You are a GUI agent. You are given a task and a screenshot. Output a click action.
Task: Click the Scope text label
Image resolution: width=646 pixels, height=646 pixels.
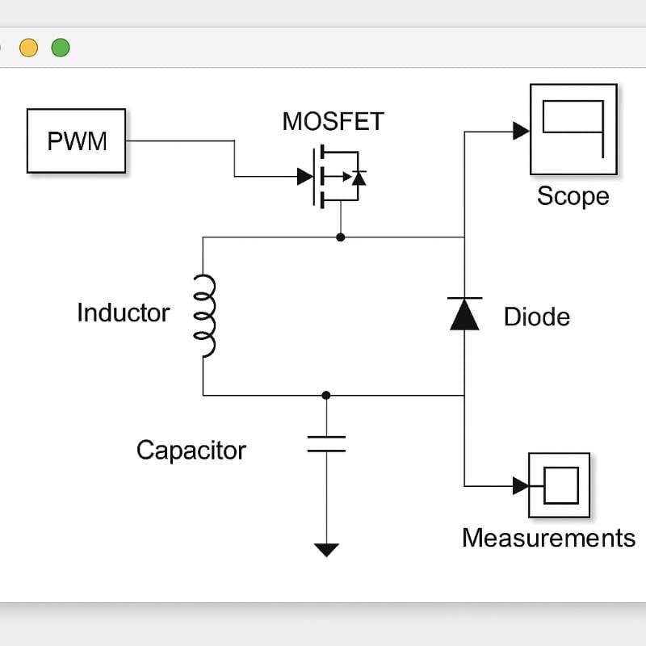pyautogui.click(x=573, y=196)
